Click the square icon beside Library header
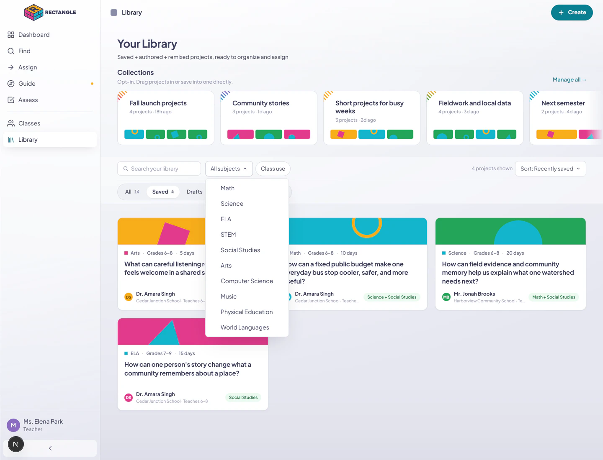 (114, 13)
